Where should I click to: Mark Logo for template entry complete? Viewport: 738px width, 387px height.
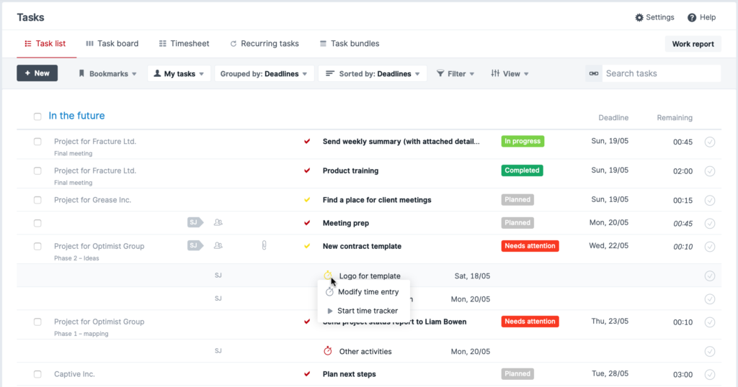[x=710, y=276]
